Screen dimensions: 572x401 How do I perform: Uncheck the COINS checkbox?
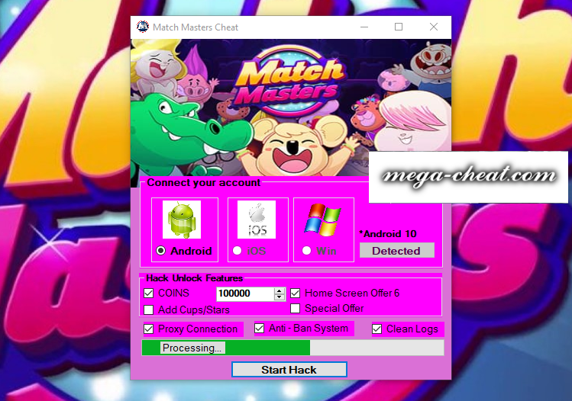pyautogui.click(x=148, y=294)
